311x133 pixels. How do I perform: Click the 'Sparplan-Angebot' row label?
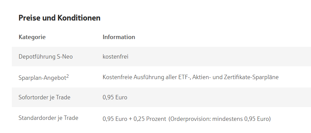click(42, 78)
